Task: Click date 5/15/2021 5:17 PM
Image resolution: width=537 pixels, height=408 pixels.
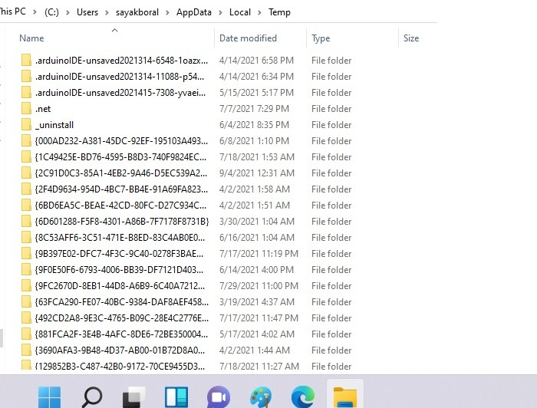Action: (256, 93)
